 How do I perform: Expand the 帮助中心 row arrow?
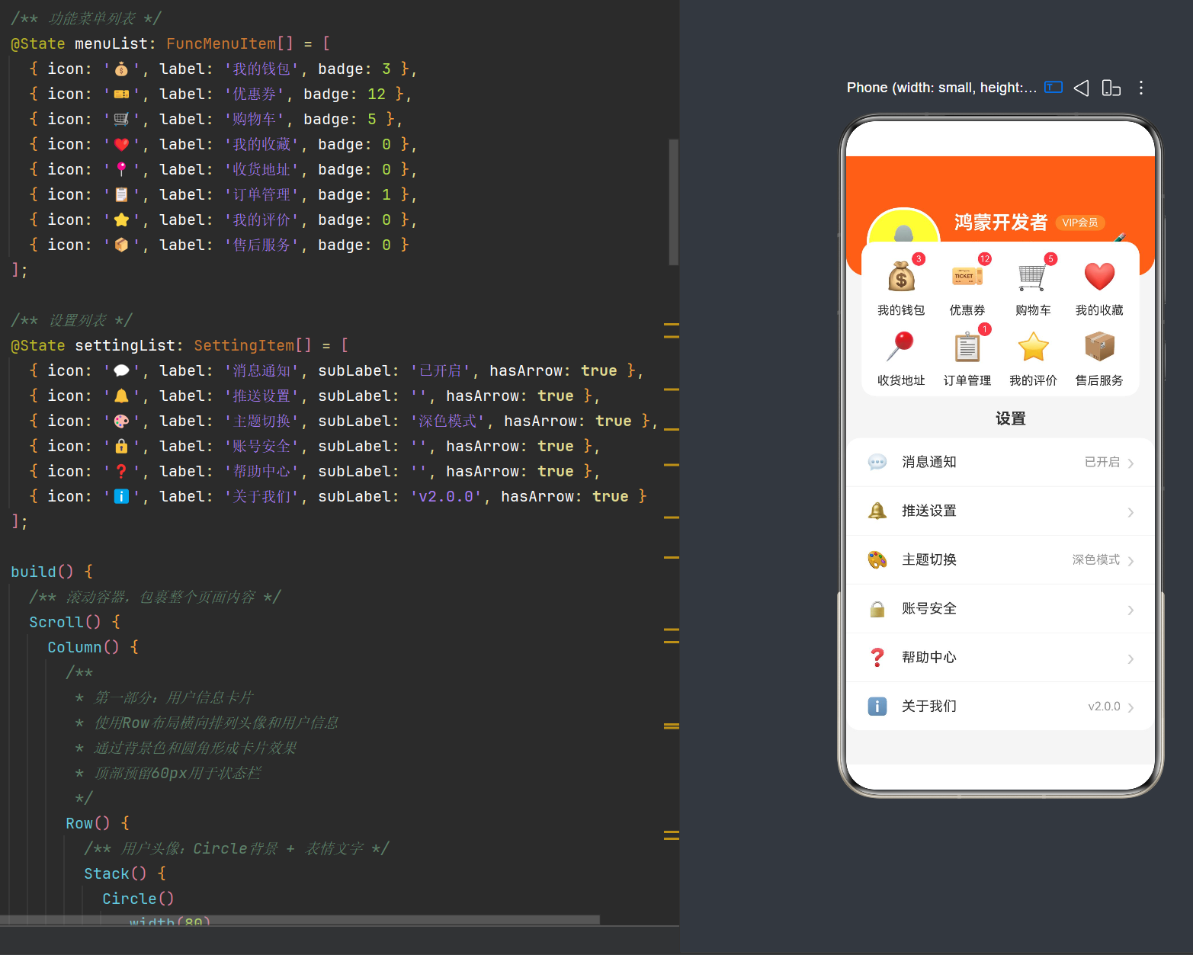1130,659
